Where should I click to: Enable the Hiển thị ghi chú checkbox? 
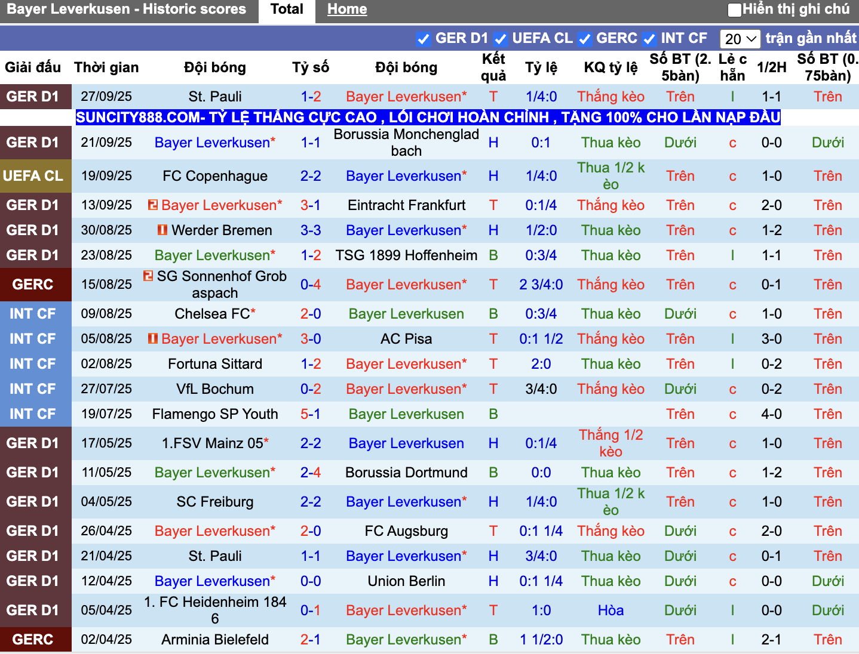(x=735, y=10)
